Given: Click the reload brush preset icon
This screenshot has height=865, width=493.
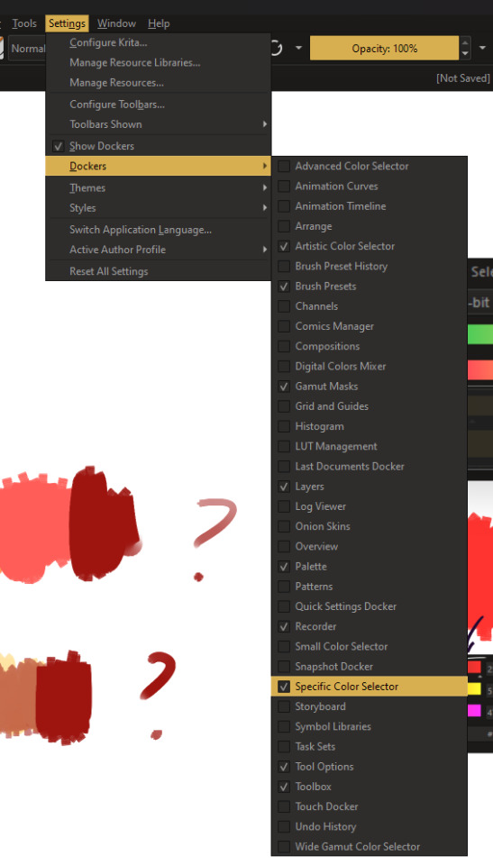Looking at the screenshot, I should (277, 48).
